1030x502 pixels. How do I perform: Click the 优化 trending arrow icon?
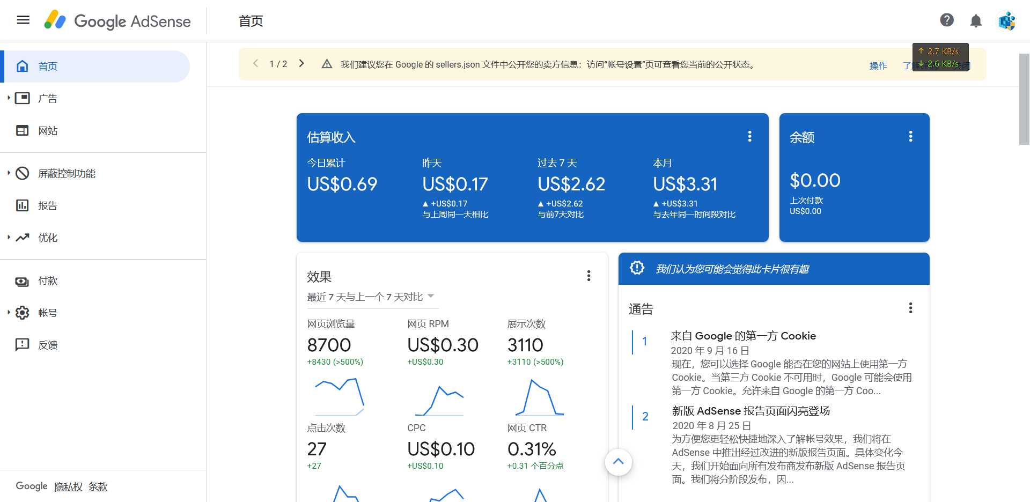click(22, 238)
